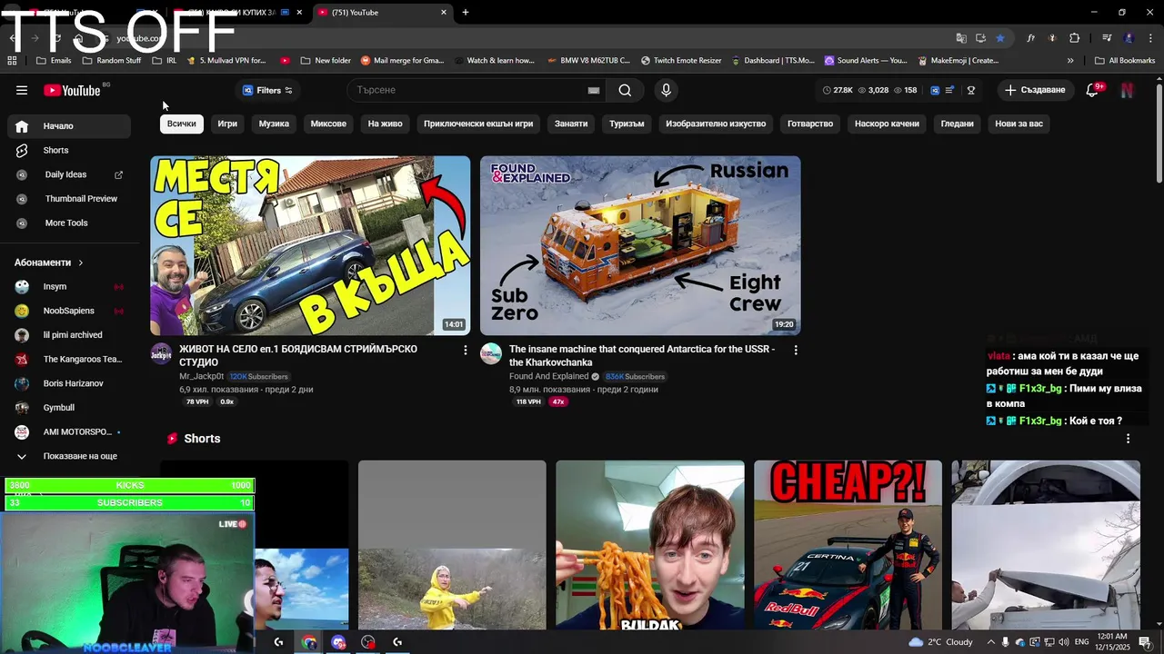
Task: Expand the Абонаменти subscriptions chevron
Action: click(81, 263)
